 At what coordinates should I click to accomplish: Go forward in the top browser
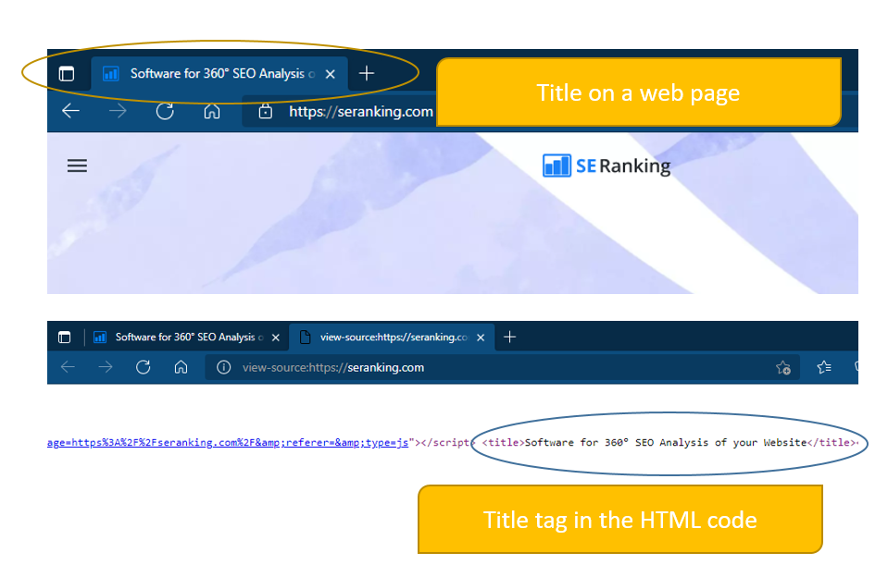point(118,111)
